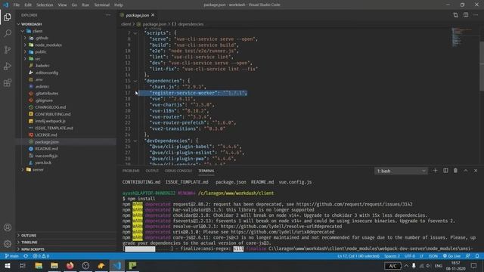Open Source Control view

pos(8,50)
